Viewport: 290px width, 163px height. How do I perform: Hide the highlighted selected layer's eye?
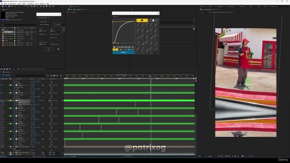click(2, 101)
